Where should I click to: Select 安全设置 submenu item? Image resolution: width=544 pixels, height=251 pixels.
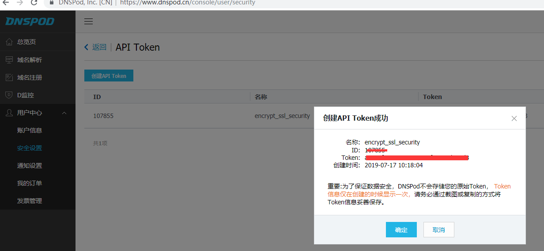pos(30,148)
